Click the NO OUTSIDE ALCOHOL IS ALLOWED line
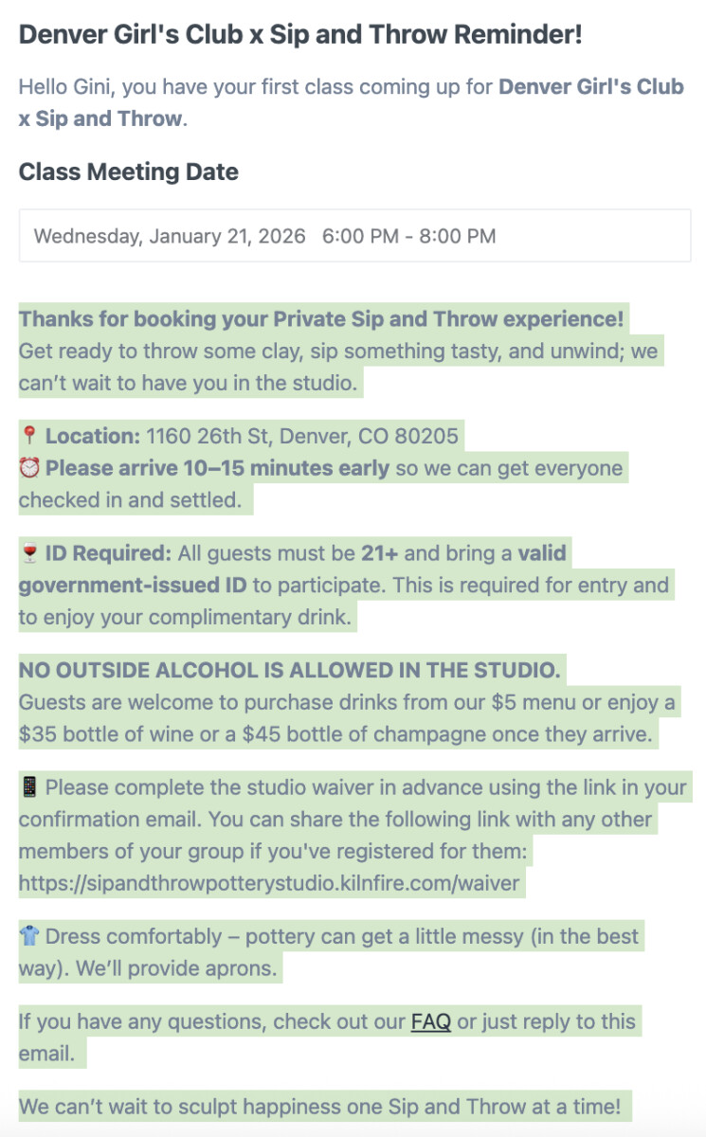 tap(289, 671)
